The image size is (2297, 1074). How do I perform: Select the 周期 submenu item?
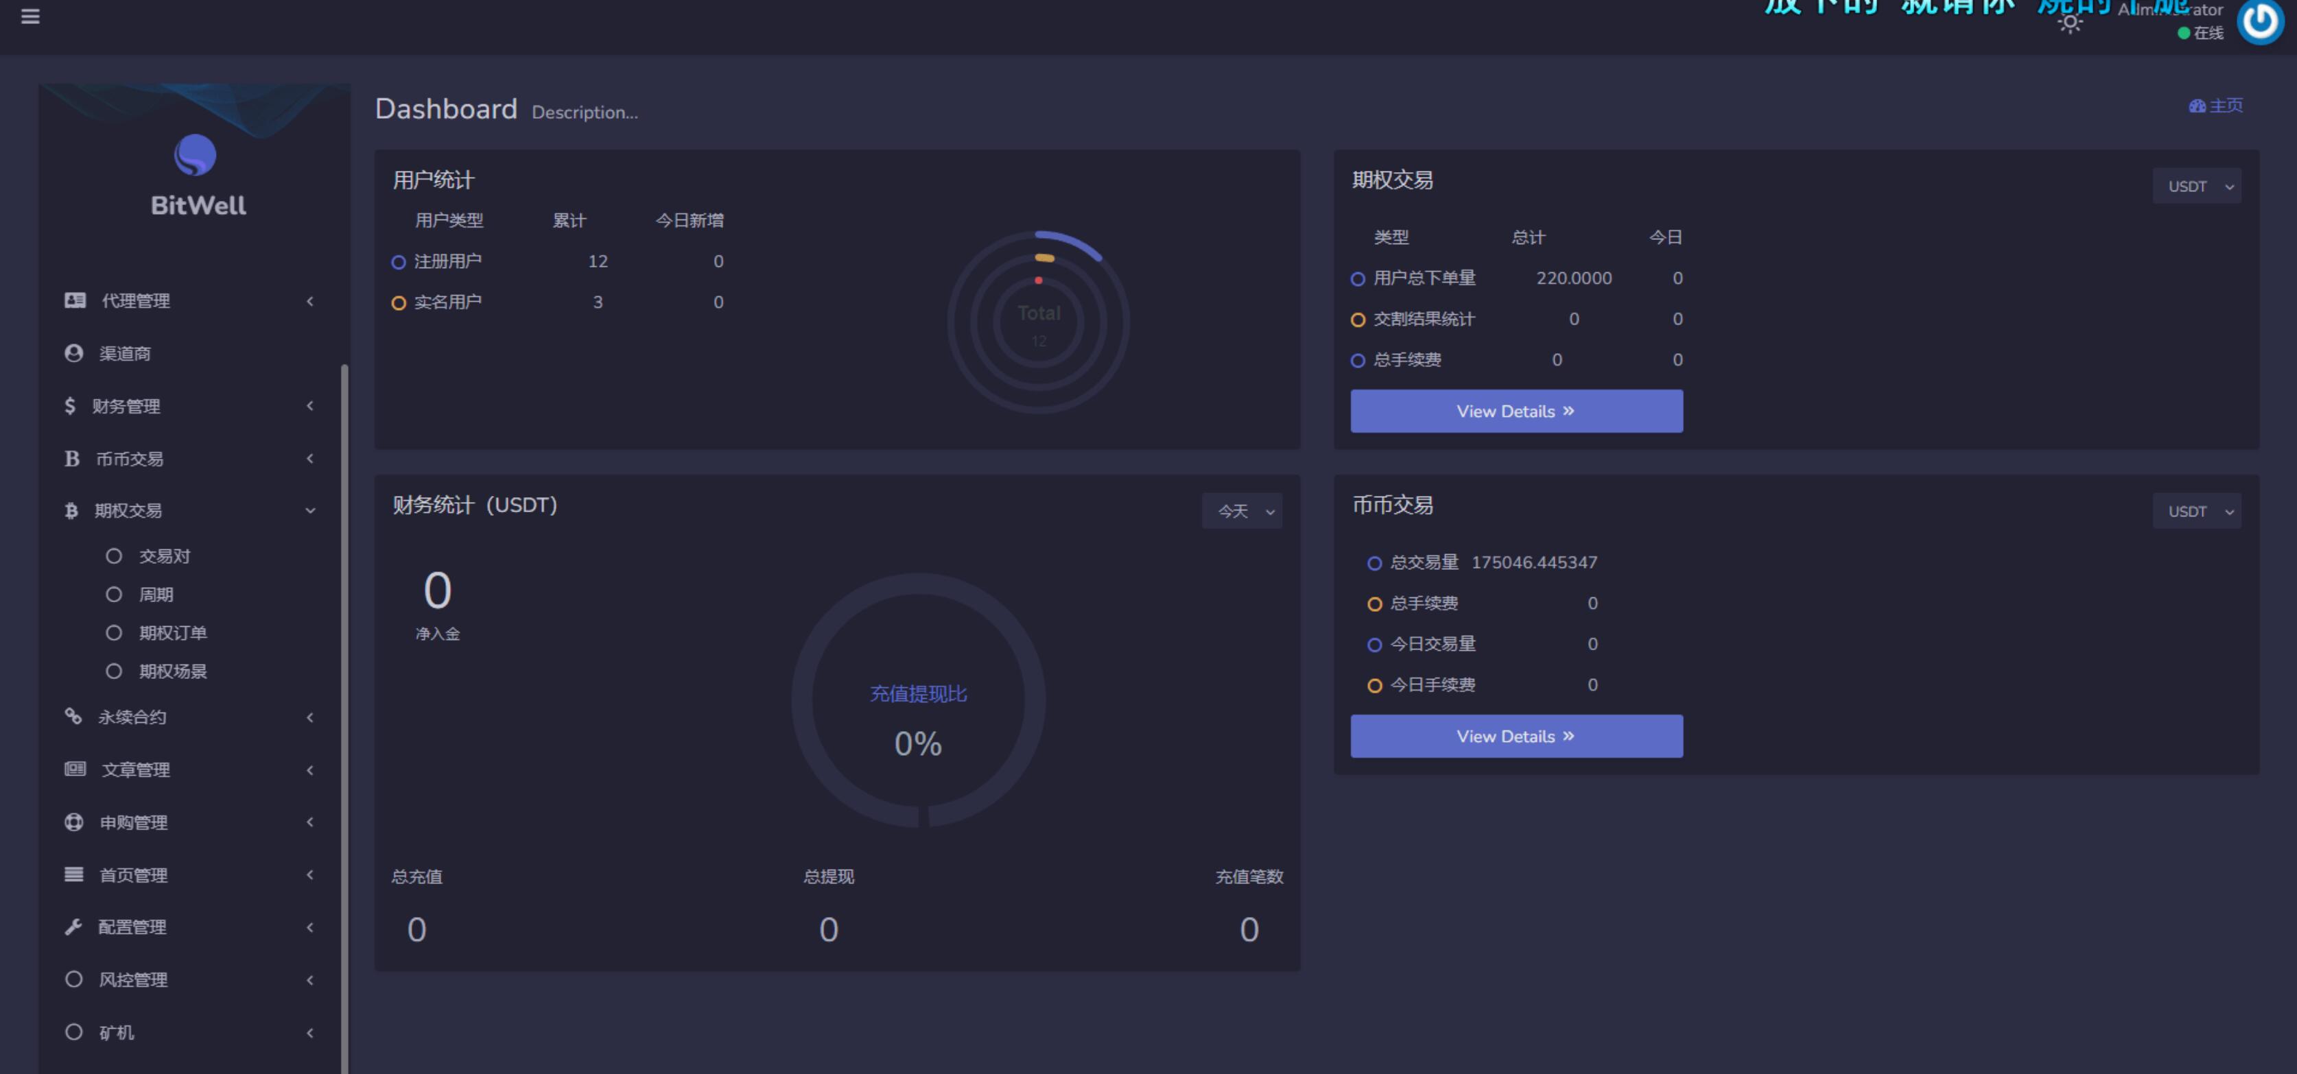[x=156, y=595]
